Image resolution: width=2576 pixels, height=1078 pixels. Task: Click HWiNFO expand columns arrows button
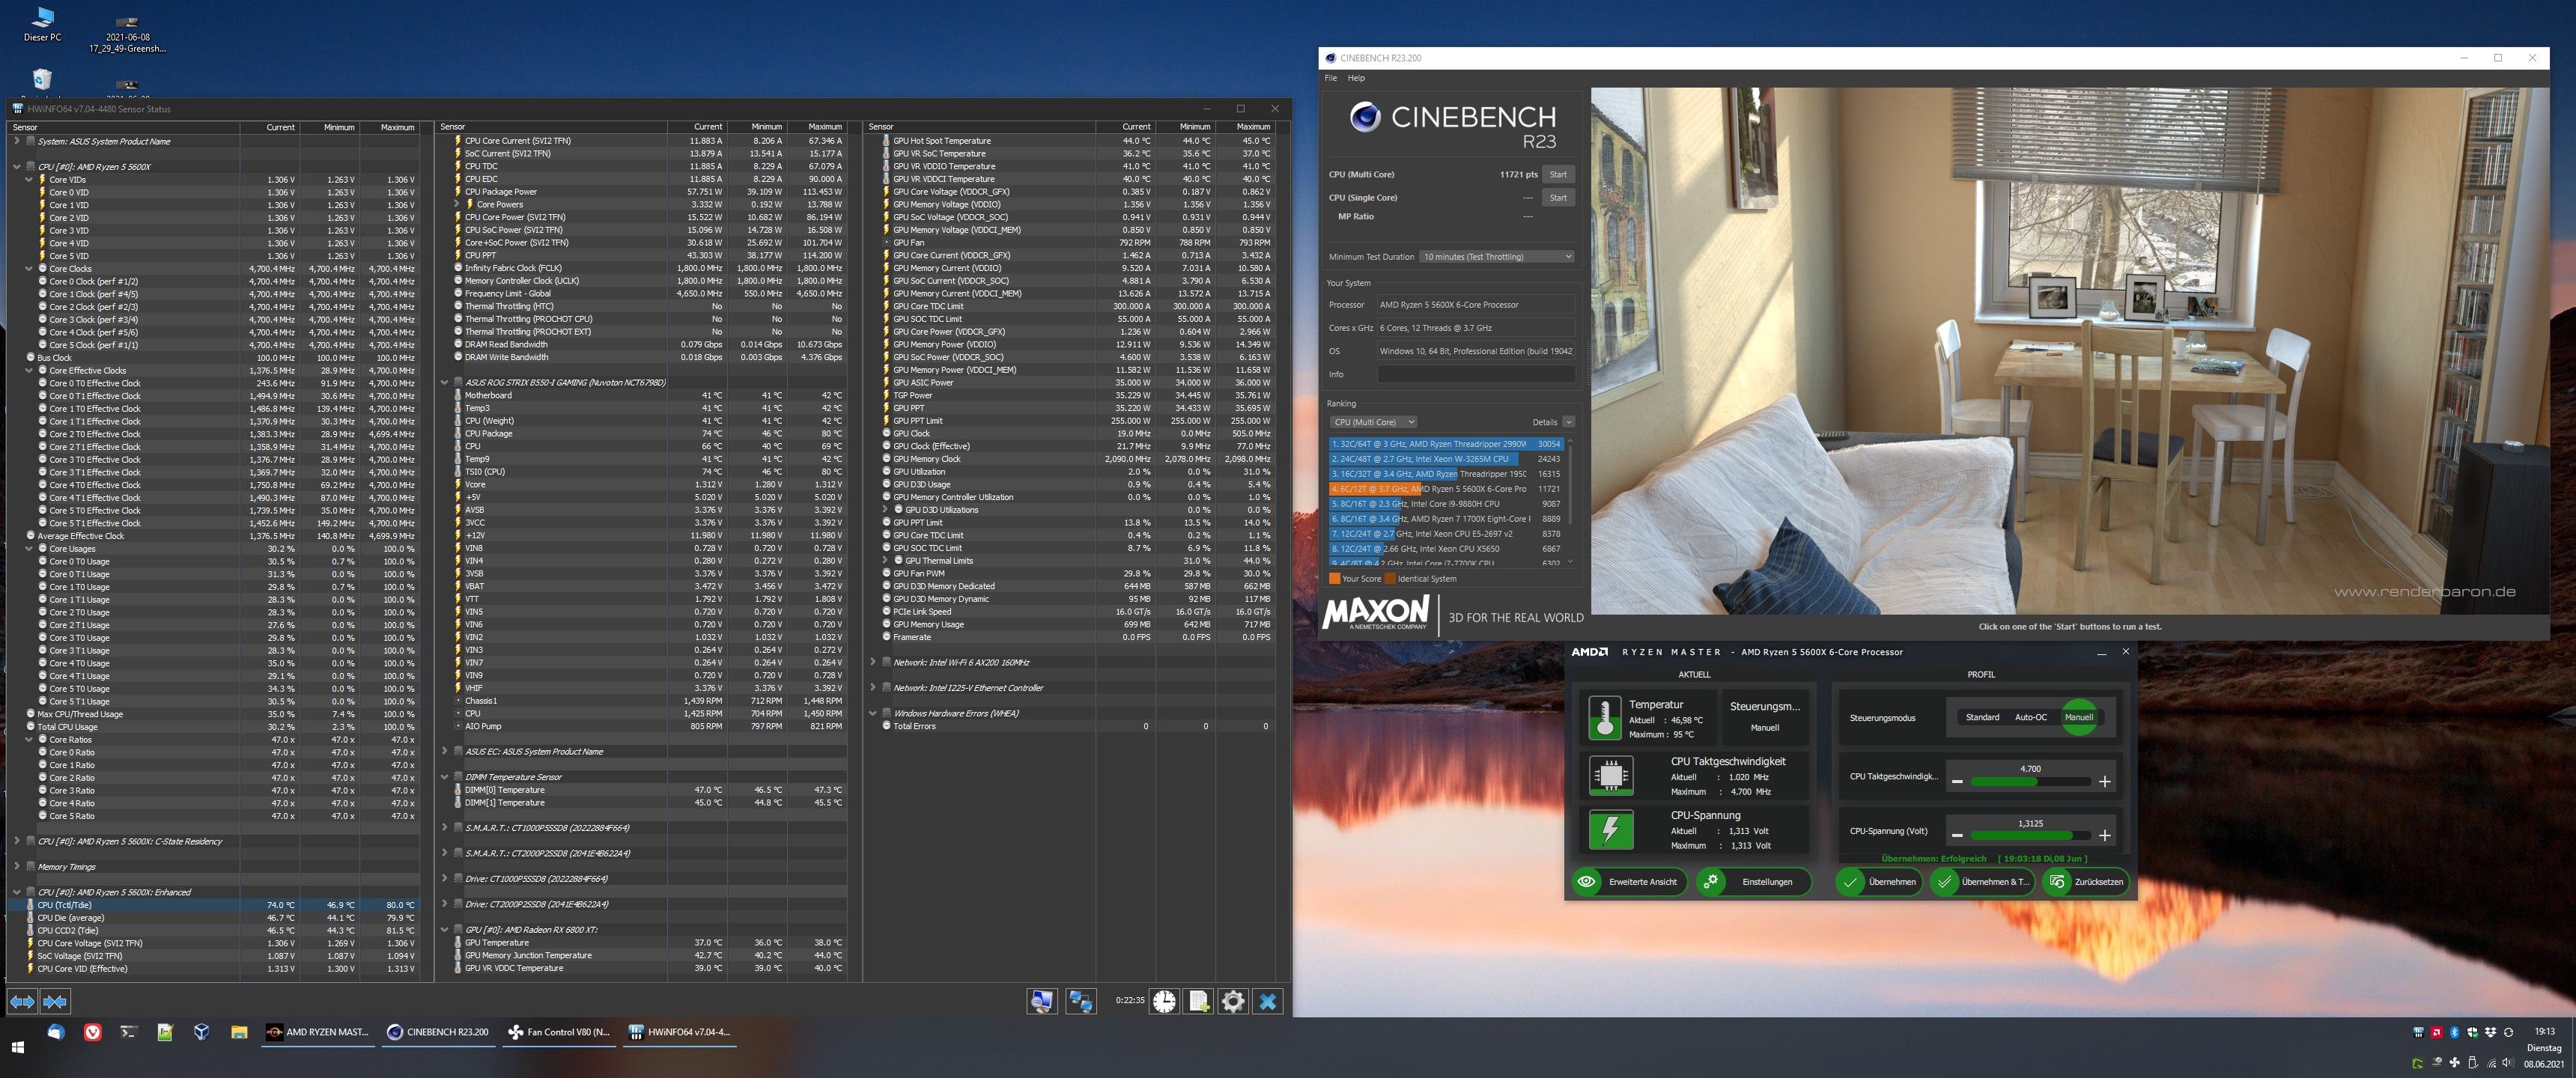click(x=22, y=1001)
